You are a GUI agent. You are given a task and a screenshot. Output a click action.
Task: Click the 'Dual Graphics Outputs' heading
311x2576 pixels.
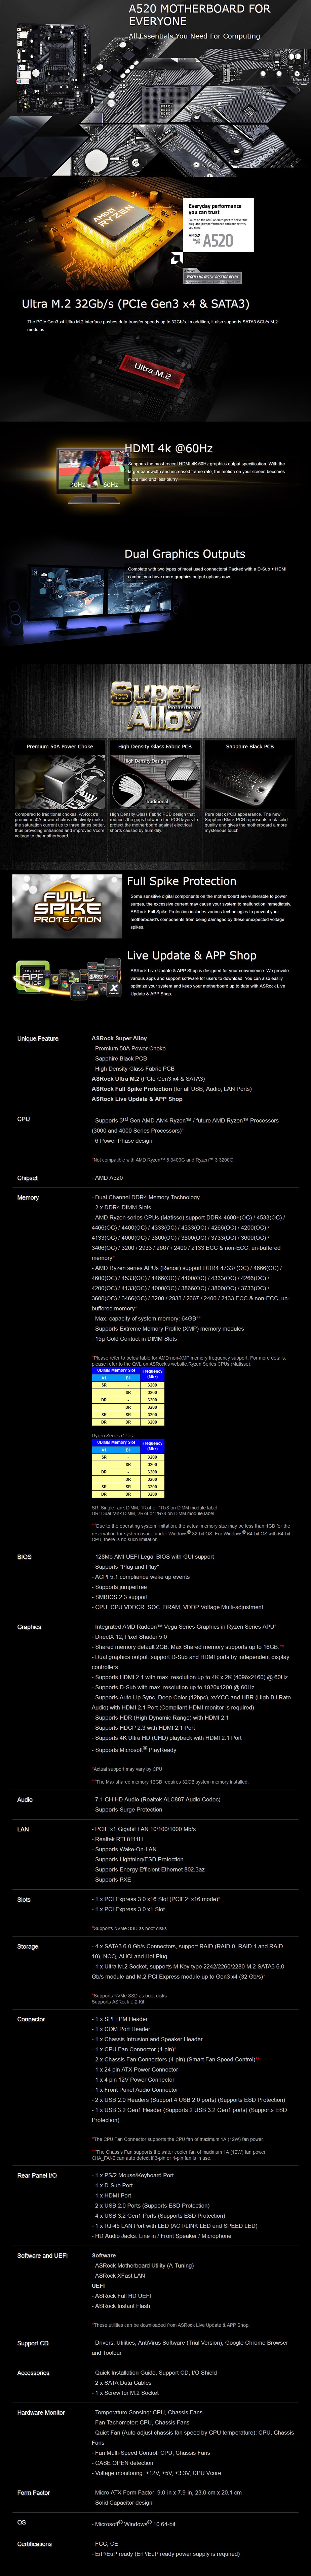(184, 554)
